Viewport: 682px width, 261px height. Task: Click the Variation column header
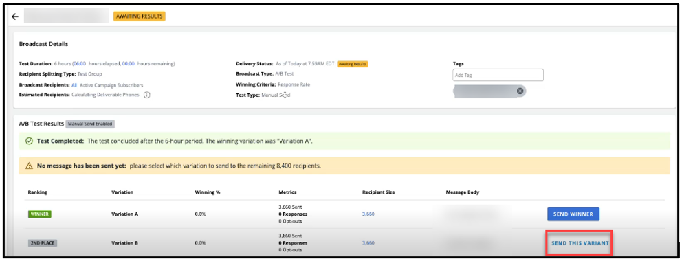[122, 192]
